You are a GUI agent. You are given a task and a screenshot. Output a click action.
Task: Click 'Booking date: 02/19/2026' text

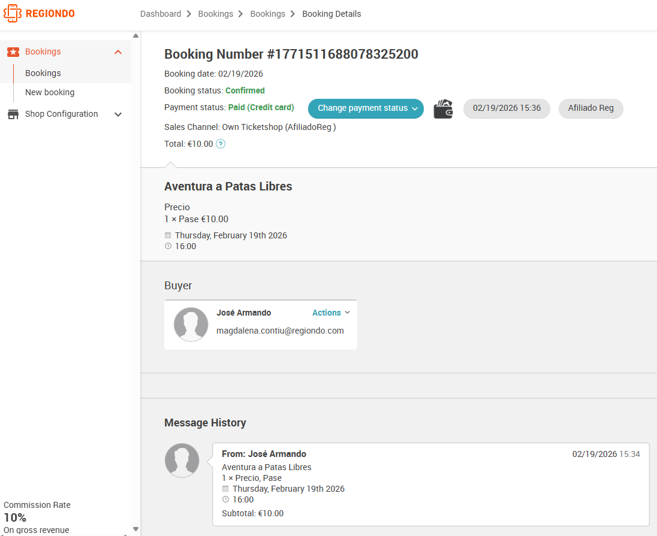click(213, 74)
